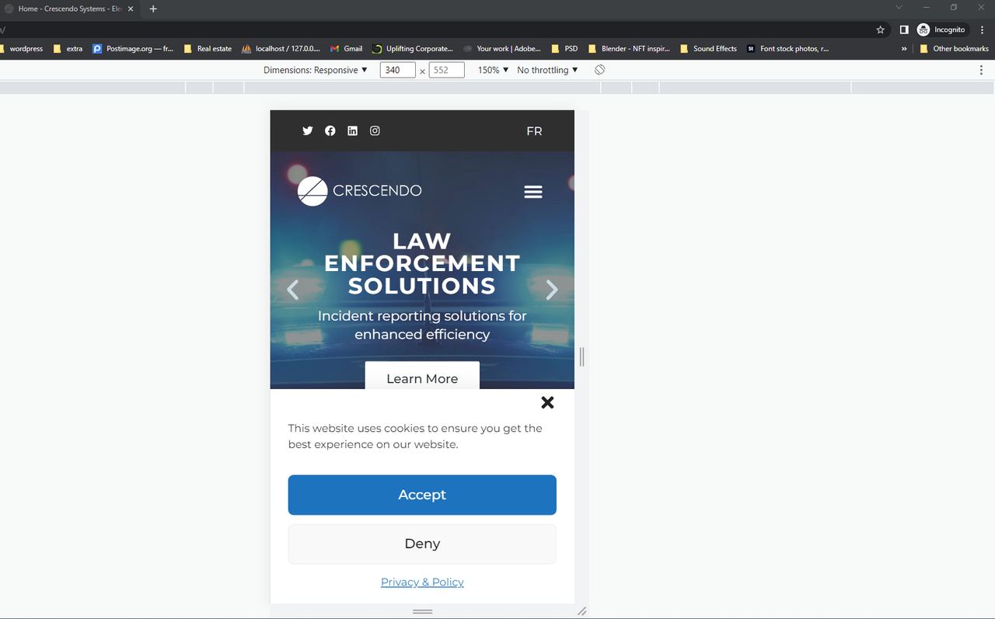The width and height of the screenshot is (995, 619).
Task: Switch site language to FR
Action: (x=534, y=131)
